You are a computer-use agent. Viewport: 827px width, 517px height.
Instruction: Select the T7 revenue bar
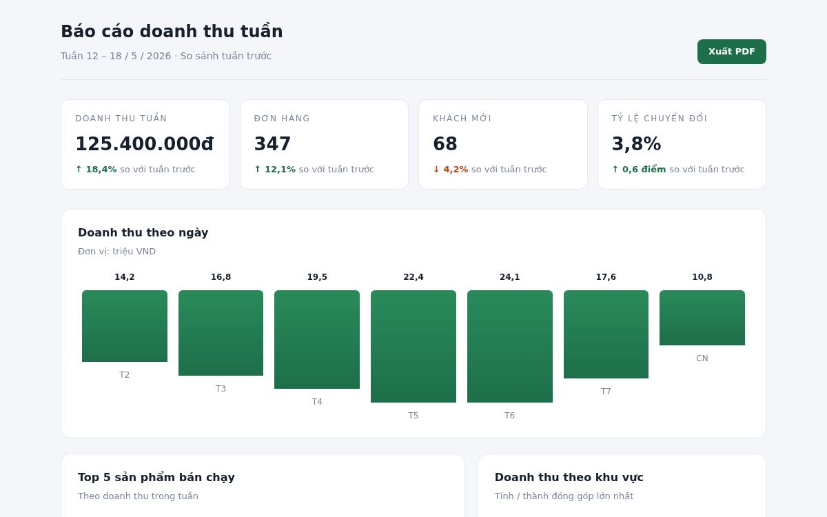pos(606,334)
